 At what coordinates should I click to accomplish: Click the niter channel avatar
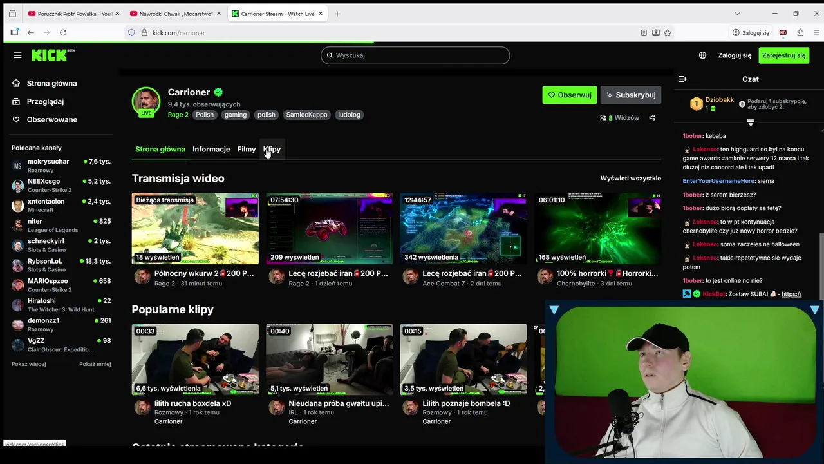(x=18, y=226)
